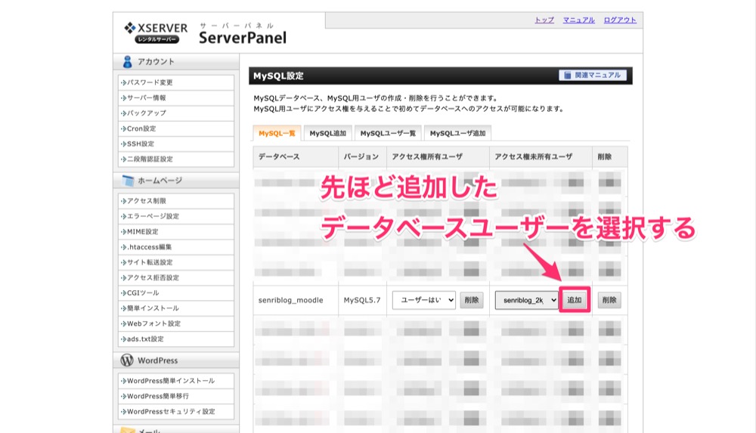The height and width of the screenshot is (433, 756).
Task: Click the Homepage section icon
Action: click(128, 181)
